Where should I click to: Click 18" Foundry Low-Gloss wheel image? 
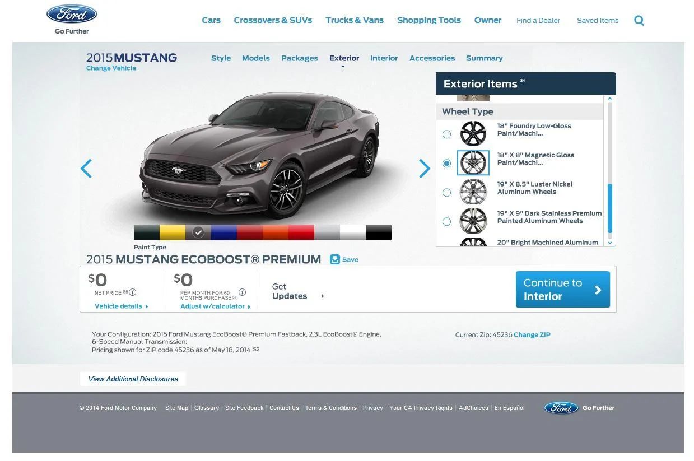(x=473, y=134)
